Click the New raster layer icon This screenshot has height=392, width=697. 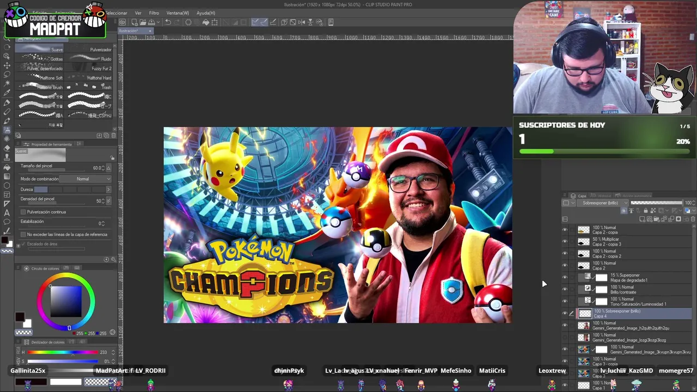pos(643,219)
